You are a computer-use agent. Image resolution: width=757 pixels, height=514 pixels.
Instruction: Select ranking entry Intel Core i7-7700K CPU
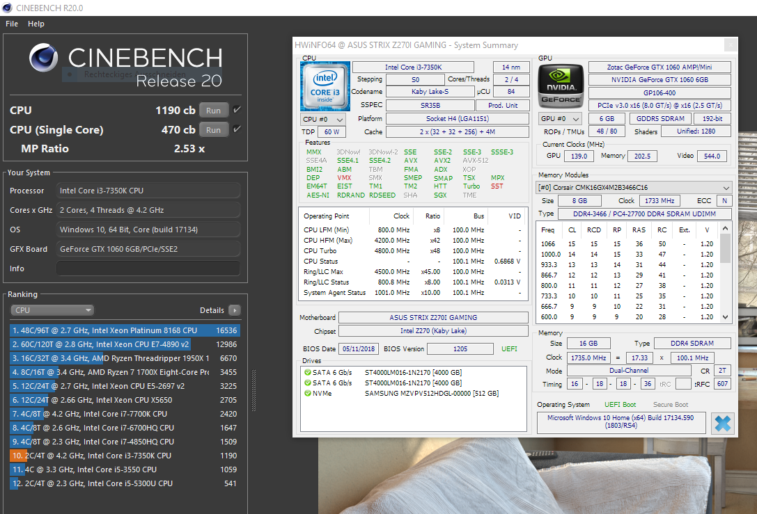point(125,414)
